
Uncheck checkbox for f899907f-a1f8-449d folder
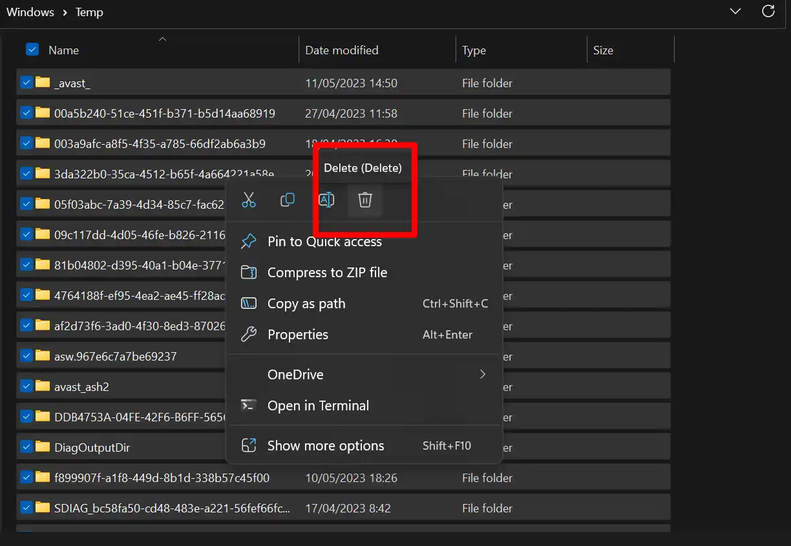[x=26, y=477]
